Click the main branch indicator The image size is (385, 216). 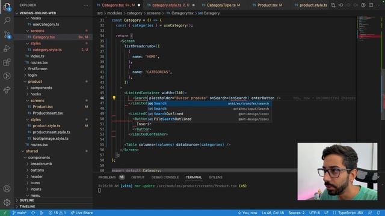(x=19, y=213)
